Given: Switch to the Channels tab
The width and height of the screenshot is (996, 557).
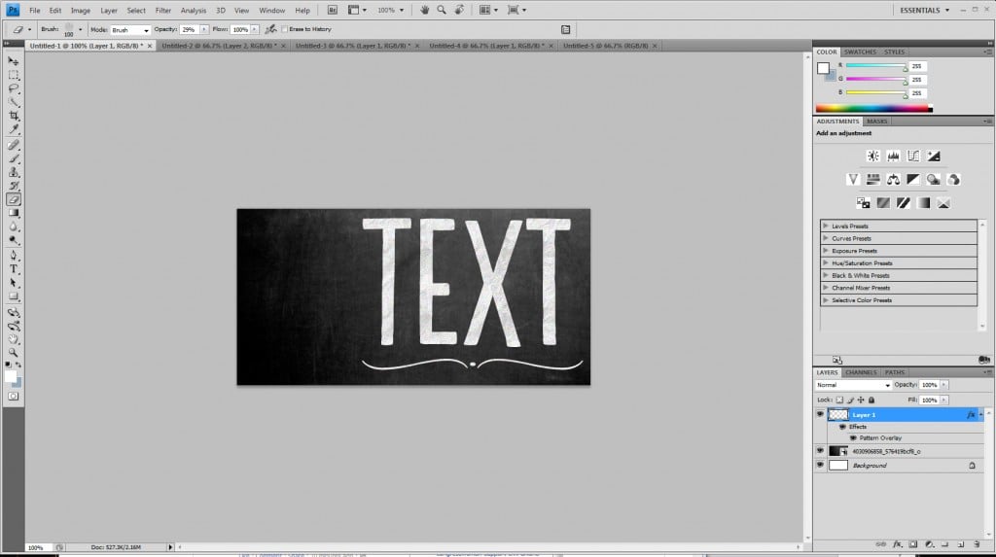Looking at the screenshot, I should tap(861, 373).
